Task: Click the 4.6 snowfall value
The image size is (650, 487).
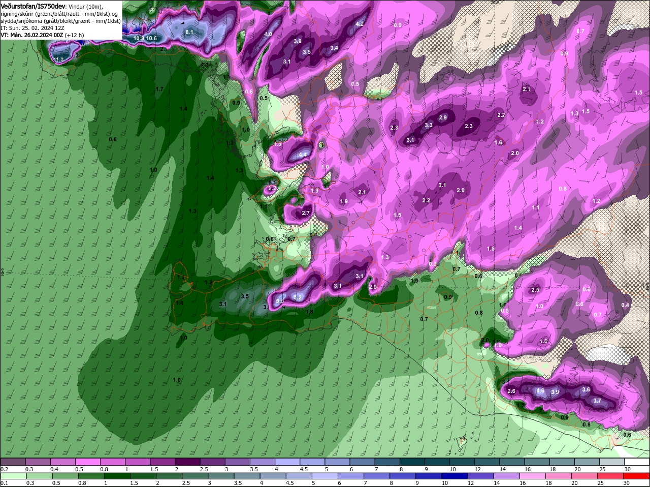Action: (540, 391)
